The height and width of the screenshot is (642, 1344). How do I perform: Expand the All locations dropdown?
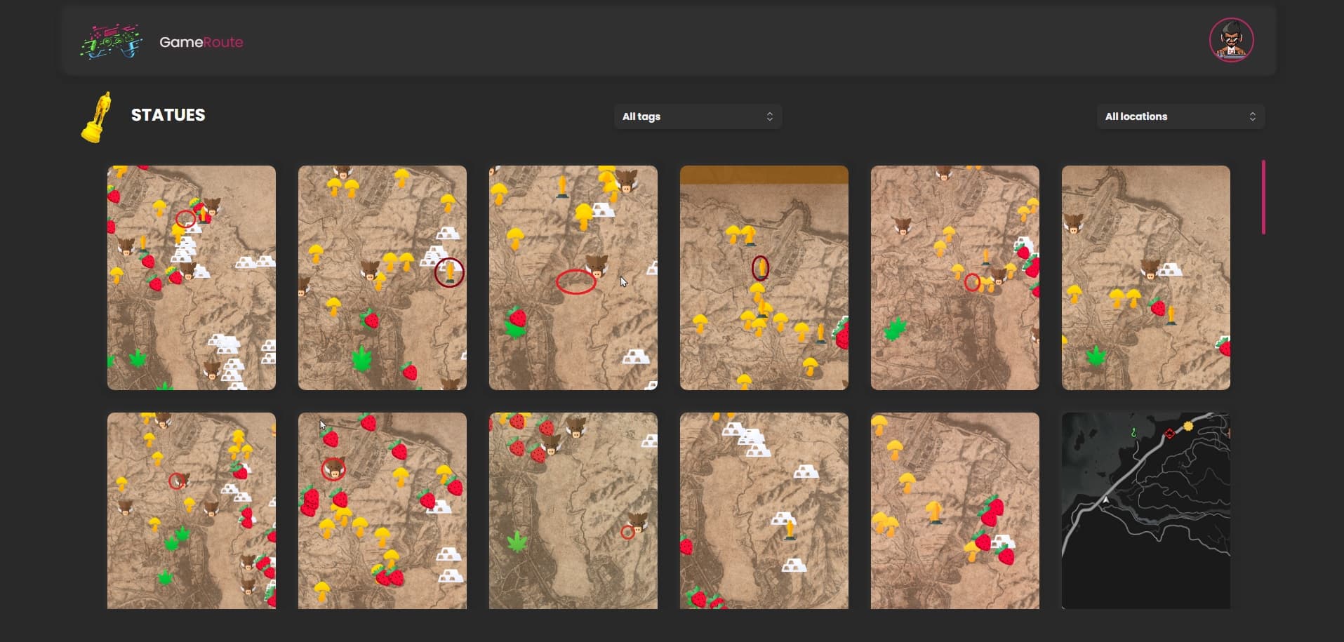tap(1180, 116)
